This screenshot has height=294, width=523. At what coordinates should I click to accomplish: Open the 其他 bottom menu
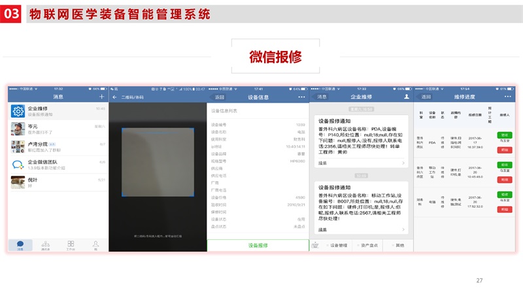398,246
